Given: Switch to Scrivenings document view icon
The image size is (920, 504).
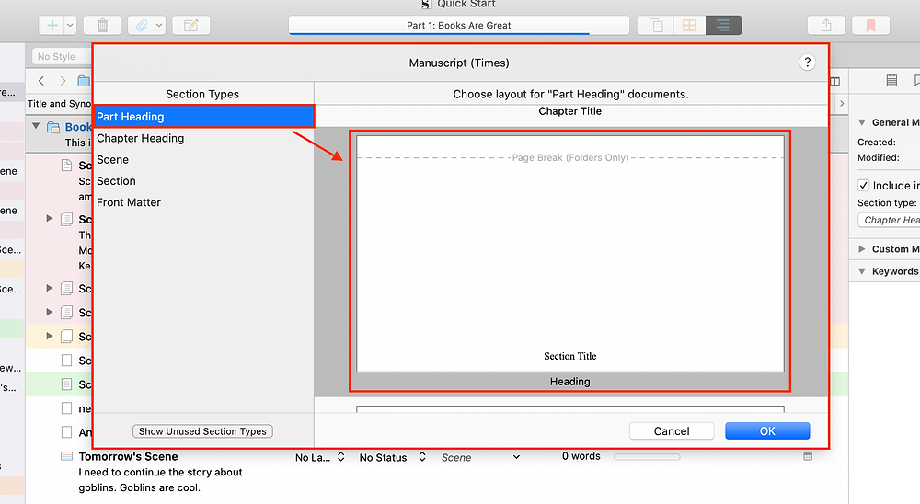Looking at the screenshot, I should coord(655,25).
